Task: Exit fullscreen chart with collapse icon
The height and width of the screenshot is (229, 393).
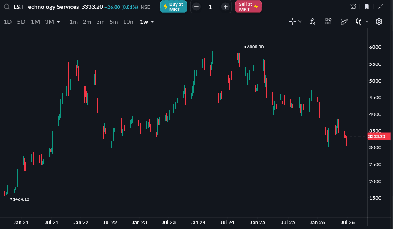Action: coord(380,7)
